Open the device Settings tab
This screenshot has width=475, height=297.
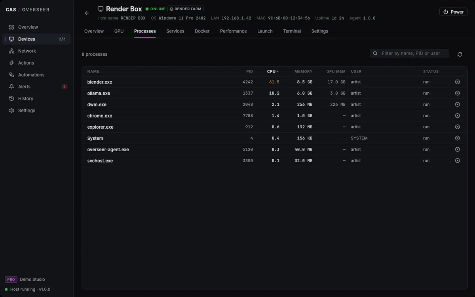(x=320, y=31)
